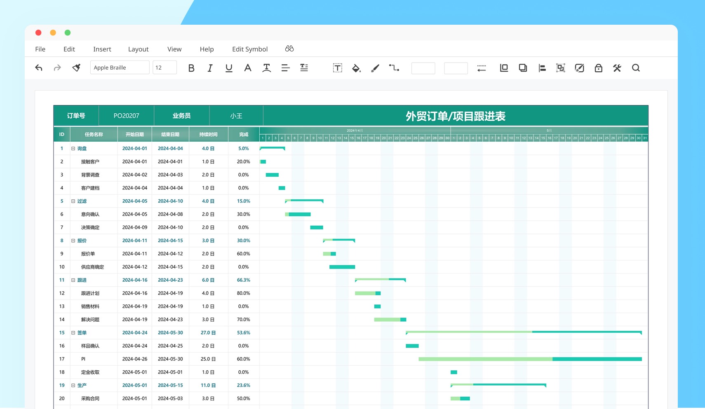Collapse the 过滤 task group
This screenshot has width=705, height=409.
(x=73, y=201)
